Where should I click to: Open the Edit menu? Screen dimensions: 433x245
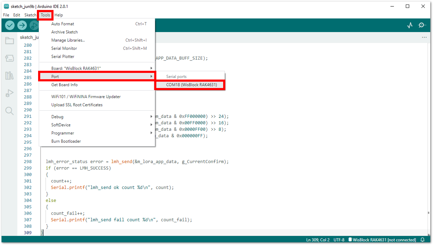tap(17, 15)
